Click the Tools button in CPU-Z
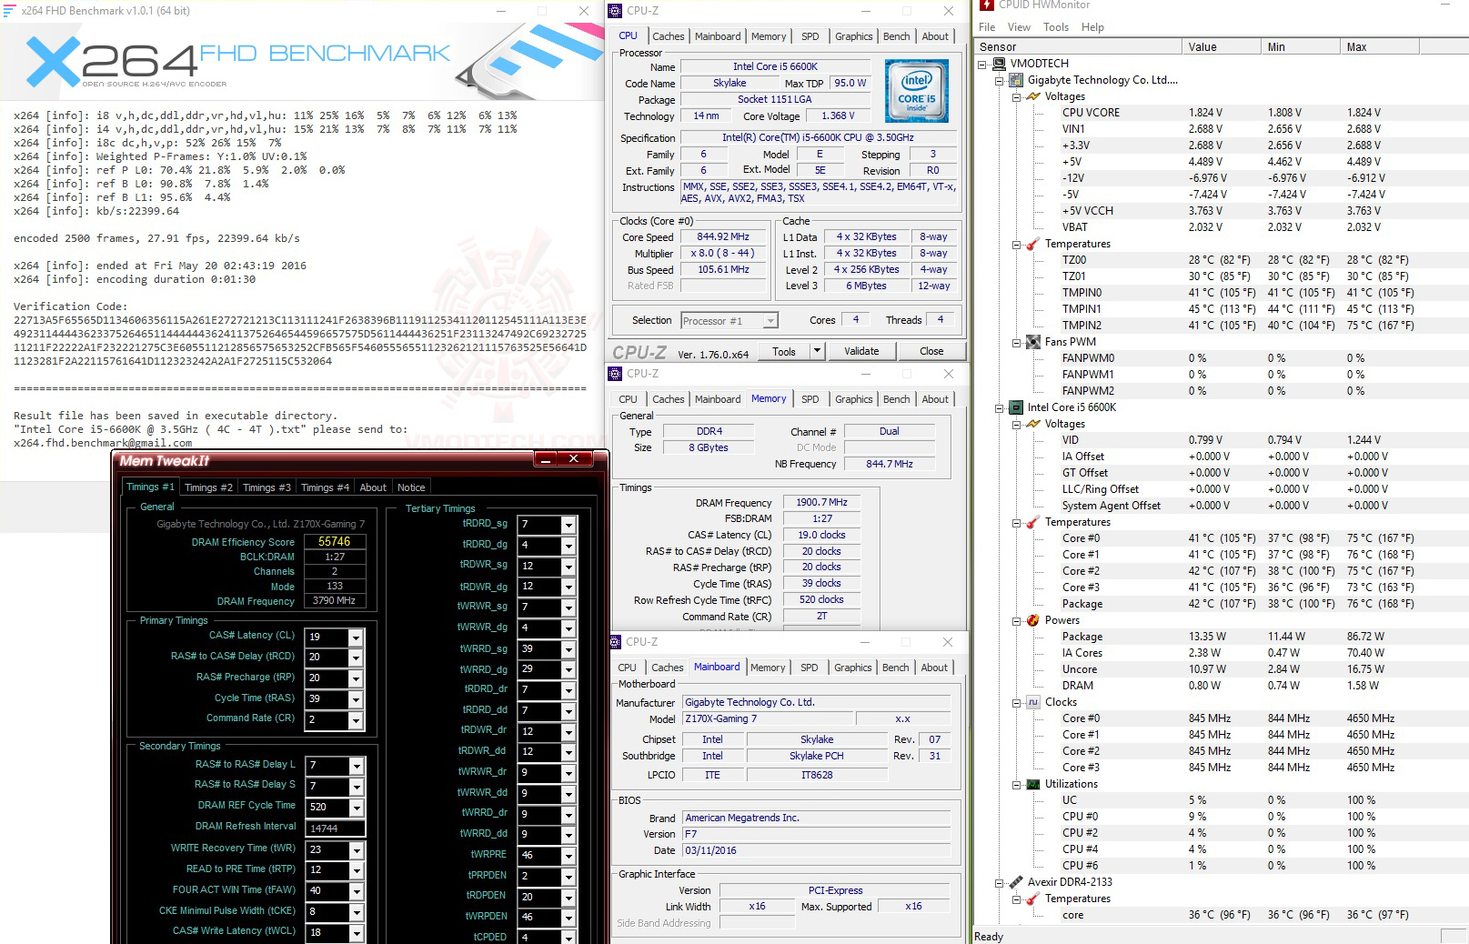Viewport: 1469px width, 944px height. 784,351
